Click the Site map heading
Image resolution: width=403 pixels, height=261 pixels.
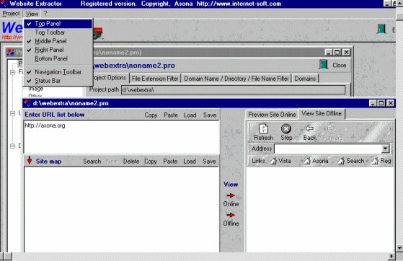48,162
